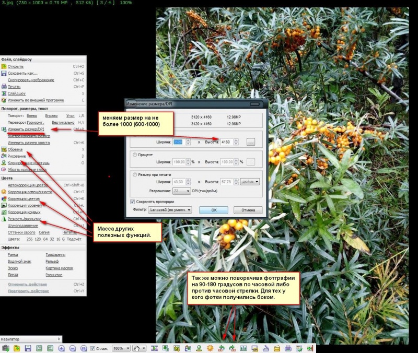Select the Процент radio button
The width and height of the screenshot is (418, 353).
[136, 155]
